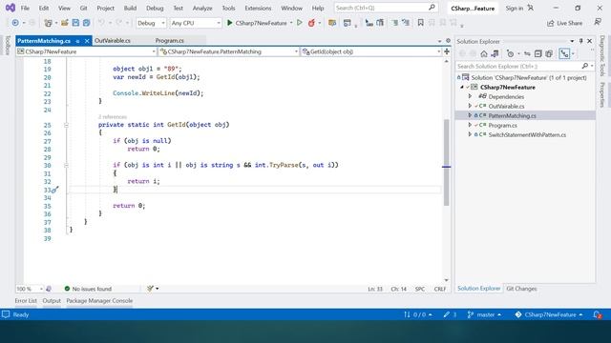611x343 pixels.
Task: Open the Git menu
Action: (x=83, y=8)
